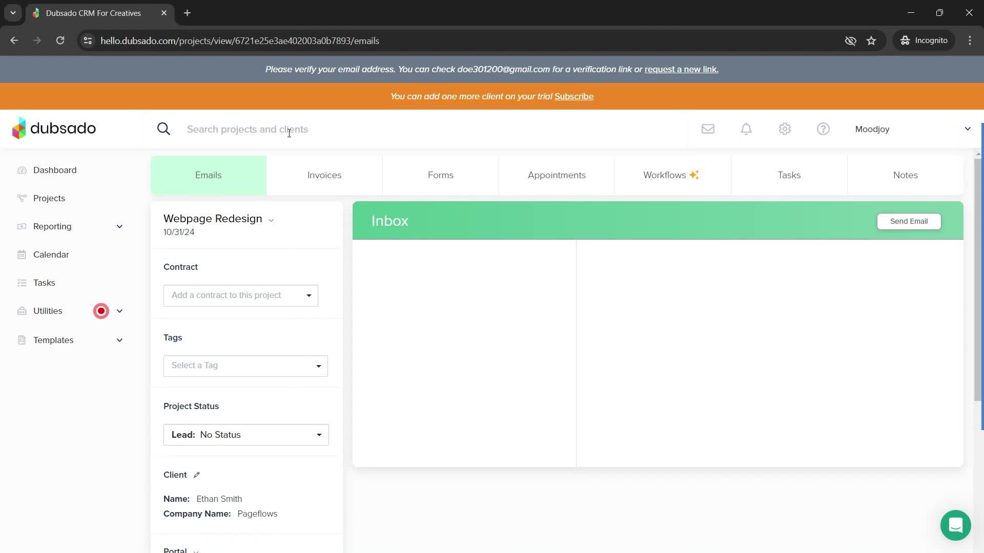Image resolution: width=984 pixels, height=553 pixels.
Task: Switch to the Notes tab
Action: [x=906, y=175]
